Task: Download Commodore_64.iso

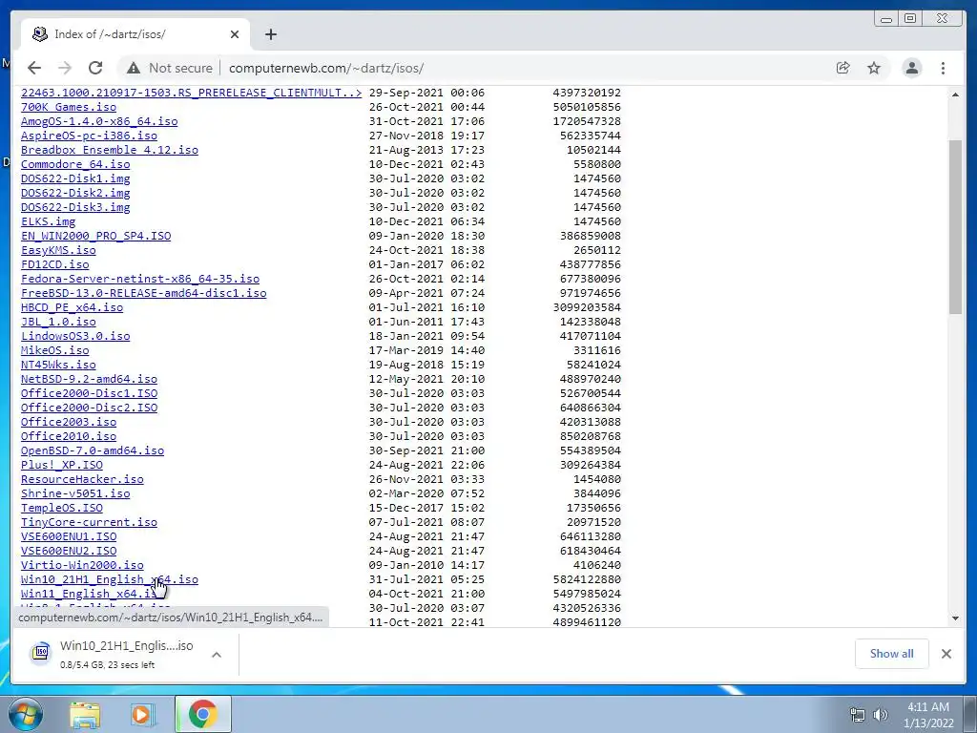Action: 75,164
